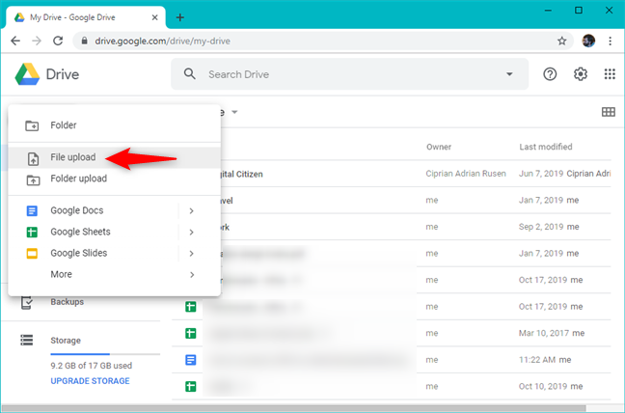Click the yellow Google Slides icon
Viewport: 625px width, 413px height.
click(x=32, y=254)
